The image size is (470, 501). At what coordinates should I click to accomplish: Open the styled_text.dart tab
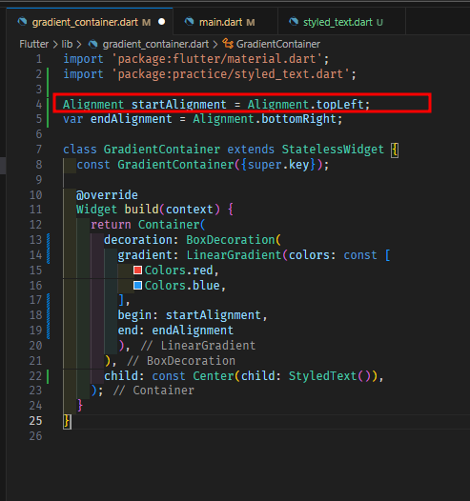click(342, 22)
